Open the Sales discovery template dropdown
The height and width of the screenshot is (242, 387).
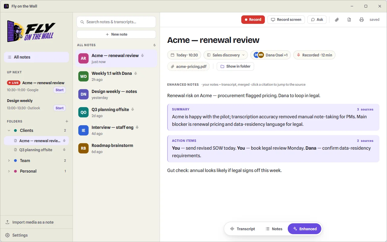pyautogui.click(x=226, y=55)
